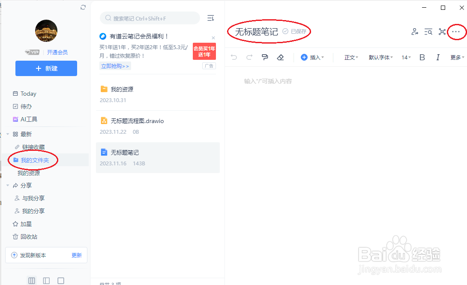Select 无标题笔记 in note list
This screenshot has width=467, height=285.
(x=158, y=158)
